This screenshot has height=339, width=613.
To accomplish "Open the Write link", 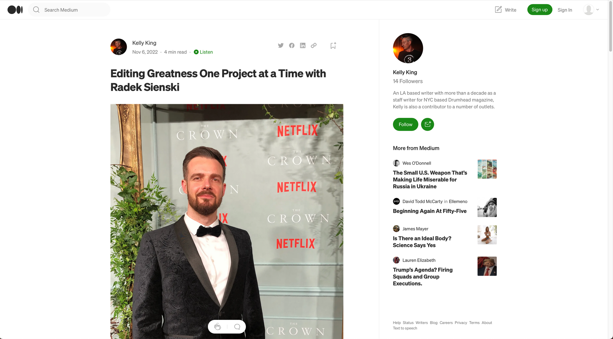I will [x=510, y=10].
